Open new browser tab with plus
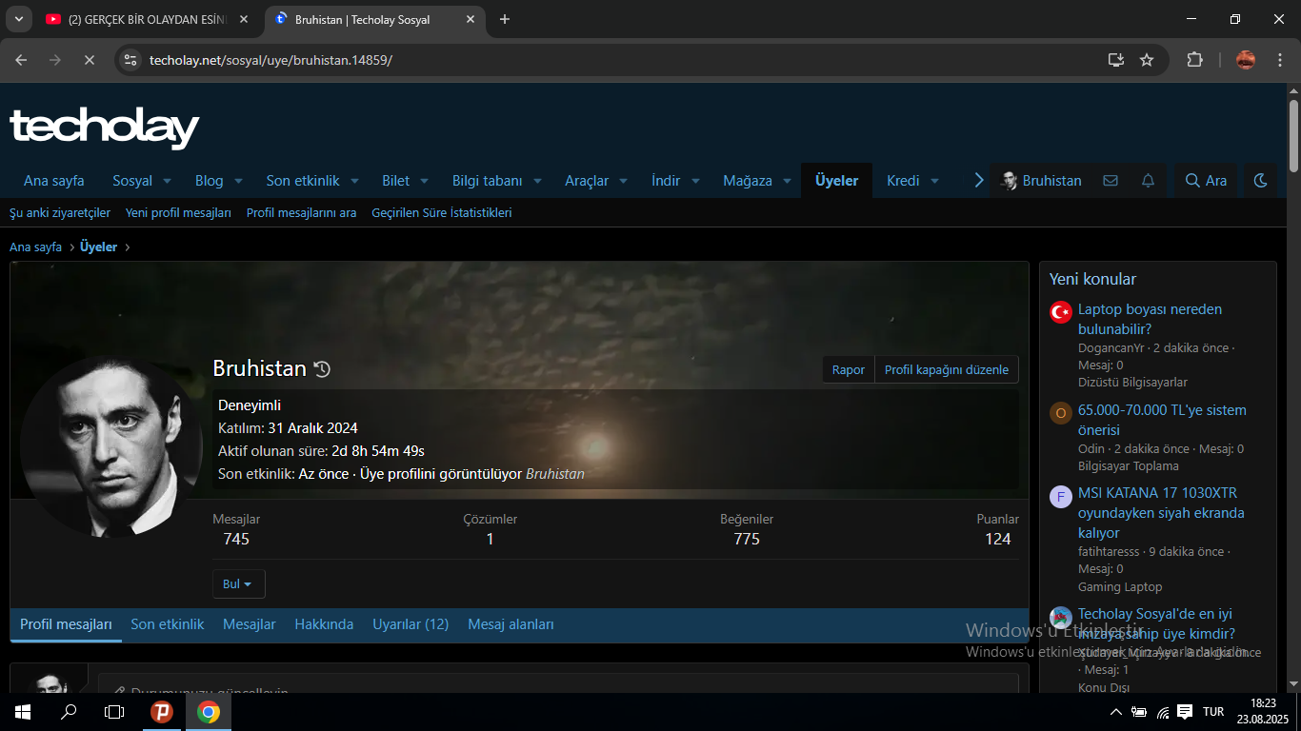This screenshot has height=731, width=1301. [x=505, y=19]
